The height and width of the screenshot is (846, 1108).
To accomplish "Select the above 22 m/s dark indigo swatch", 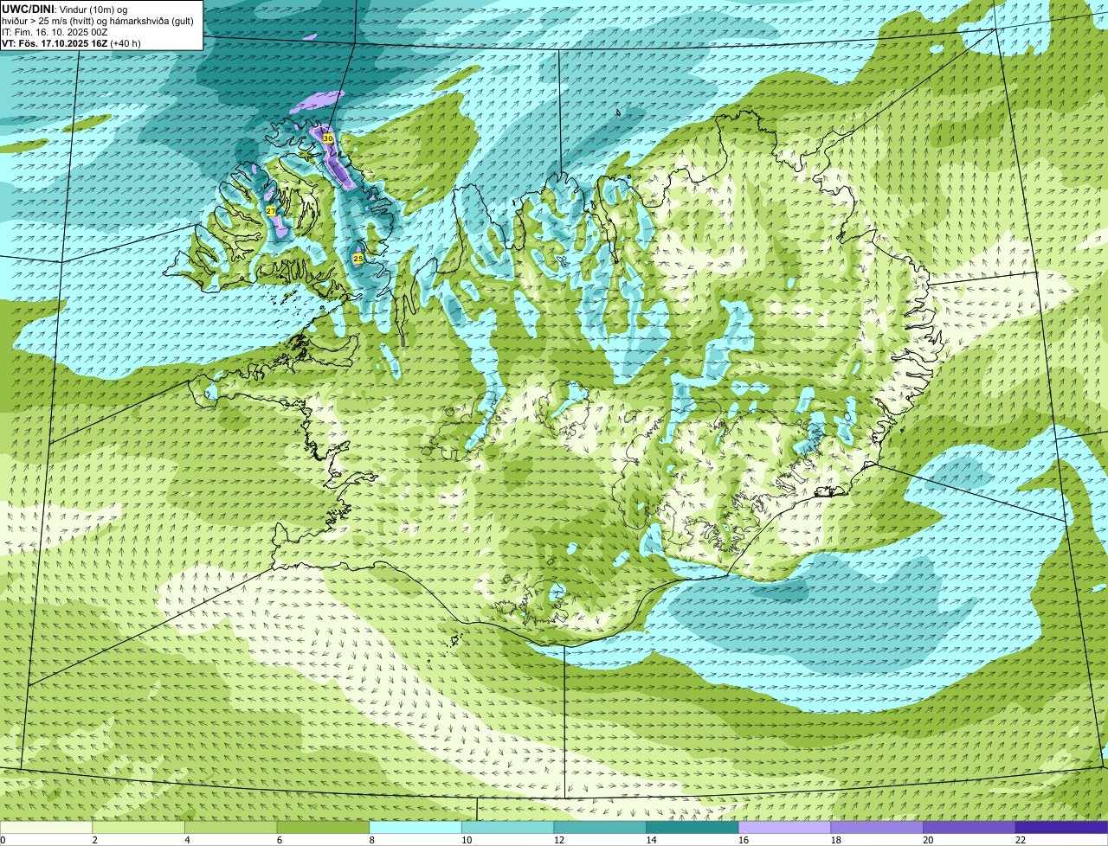I will tap(1061, 827).
